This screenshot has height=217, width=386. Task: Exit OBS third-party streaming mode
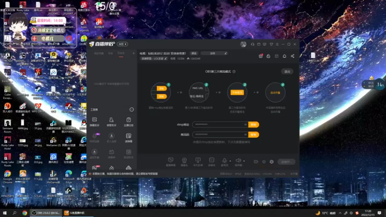pyautogui.click(x=287, y=71)
